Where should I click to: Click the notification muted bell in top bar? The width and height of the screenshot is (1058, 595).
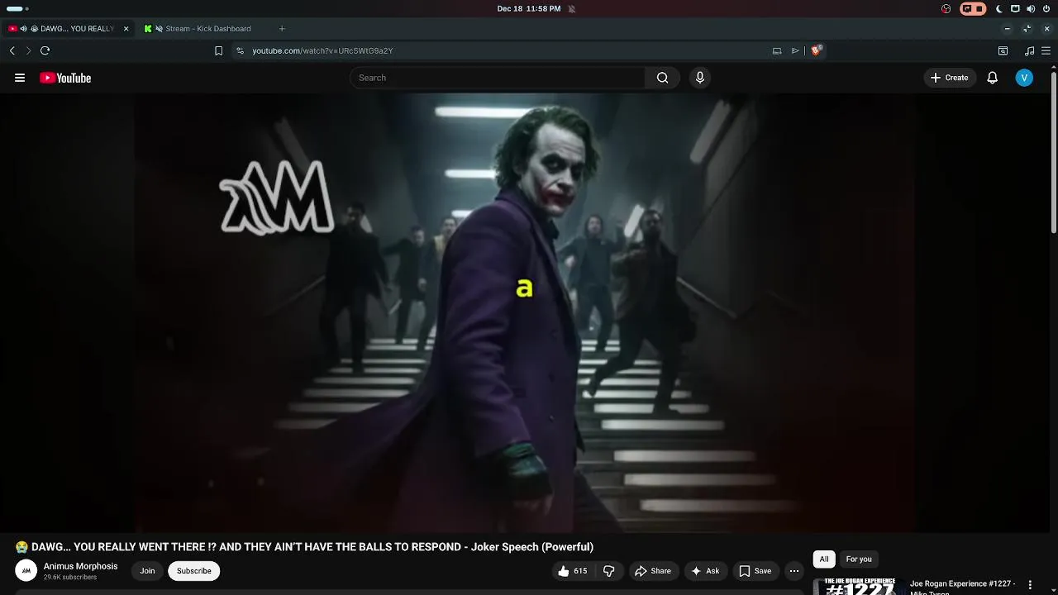click(571, 8)
